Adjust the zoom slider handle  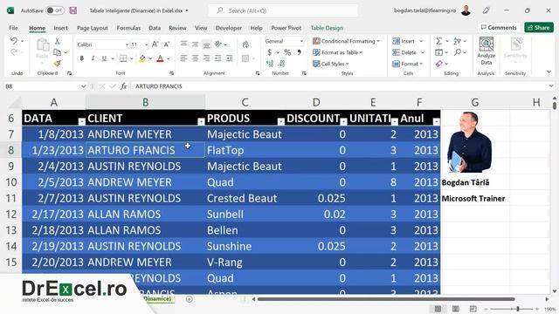(518, 309)
